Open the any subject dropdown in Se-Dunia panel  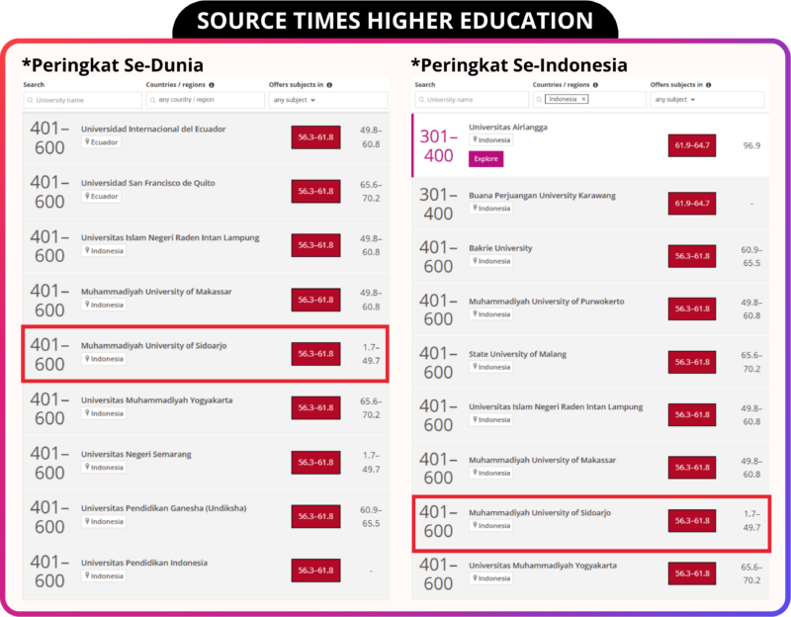(x=294, y=100)
